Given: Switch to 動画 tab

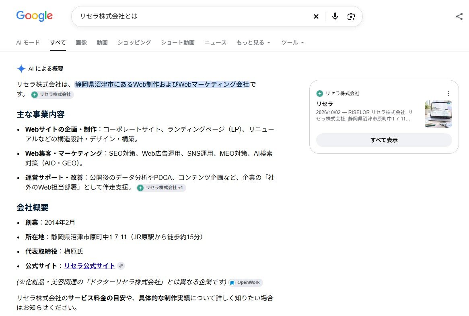Looking at the screenshot, I should point(102,43).
